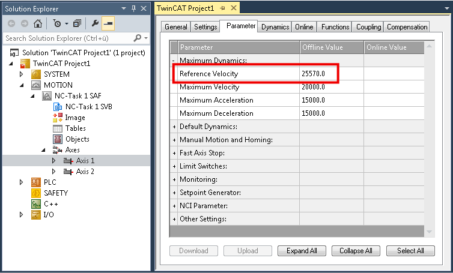Image resolution: width=453 pixels, height=273 pixels.
Task: Expand the Default Dynamics group
Action: coord(174,127)
